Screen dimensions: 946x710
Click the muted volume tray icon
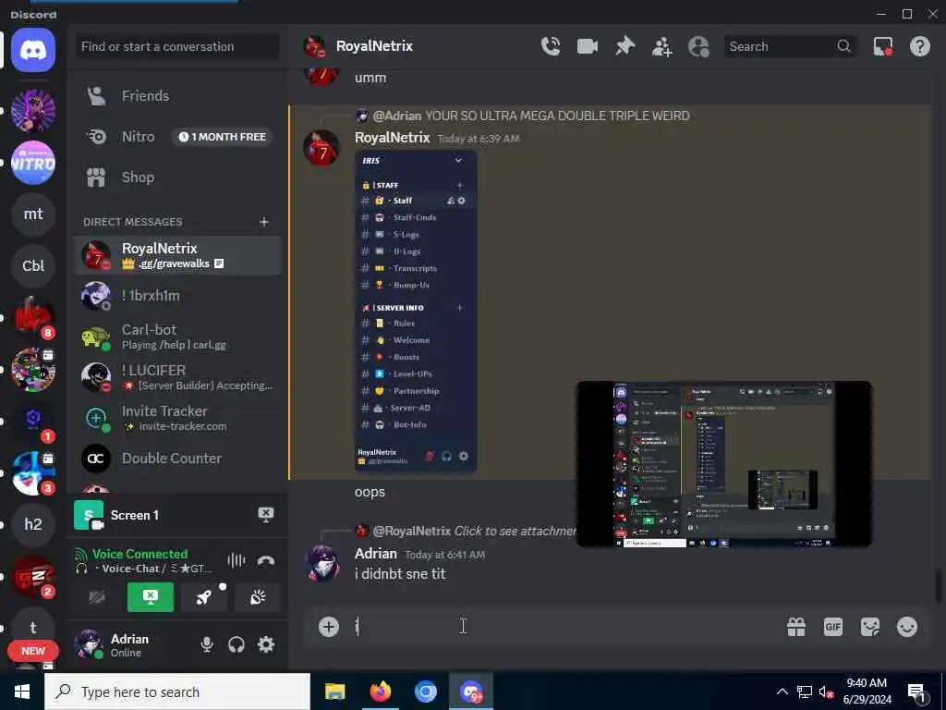pyautogui.click(x=827, y=692)
